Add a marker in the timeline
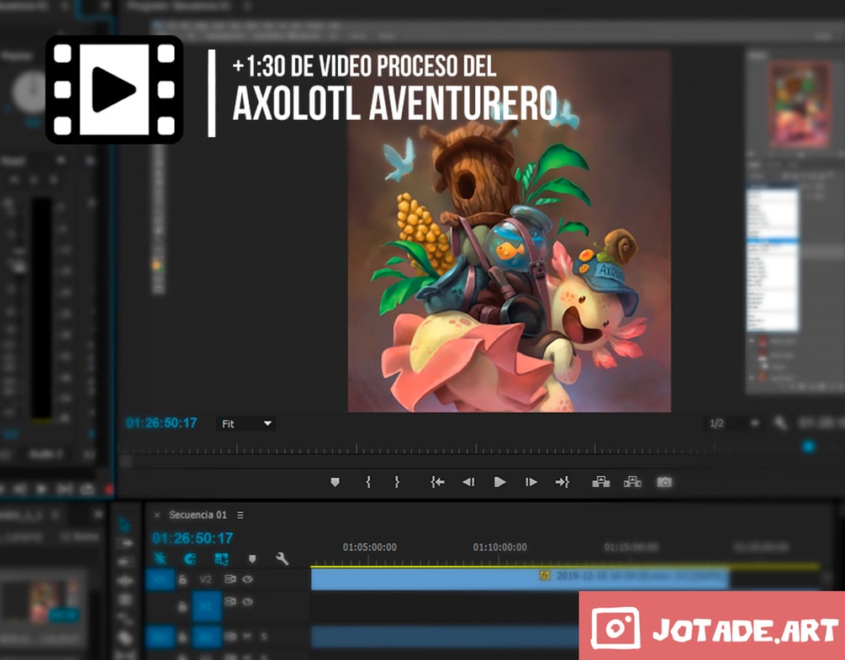 click(x=251, y=558)
